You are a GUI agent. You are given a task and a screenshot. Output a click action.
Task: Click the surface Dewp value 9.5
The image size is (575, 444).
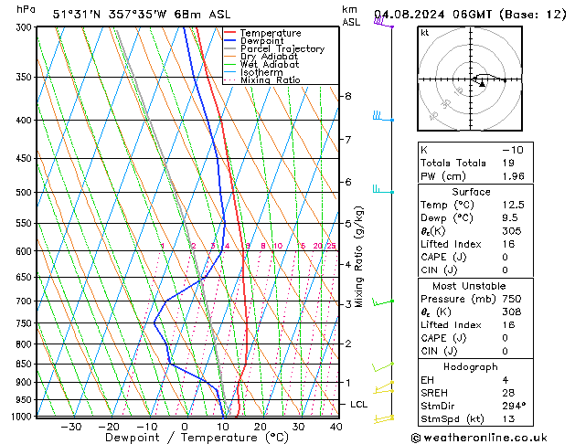(x=510, y=218)
